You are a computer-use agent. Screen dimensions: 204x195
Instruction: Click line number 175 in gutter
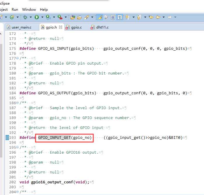click(13, 48)
